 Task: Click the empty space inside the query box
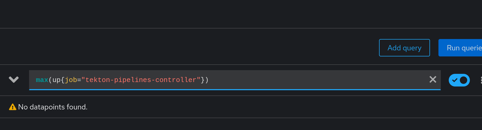[317, 80]
